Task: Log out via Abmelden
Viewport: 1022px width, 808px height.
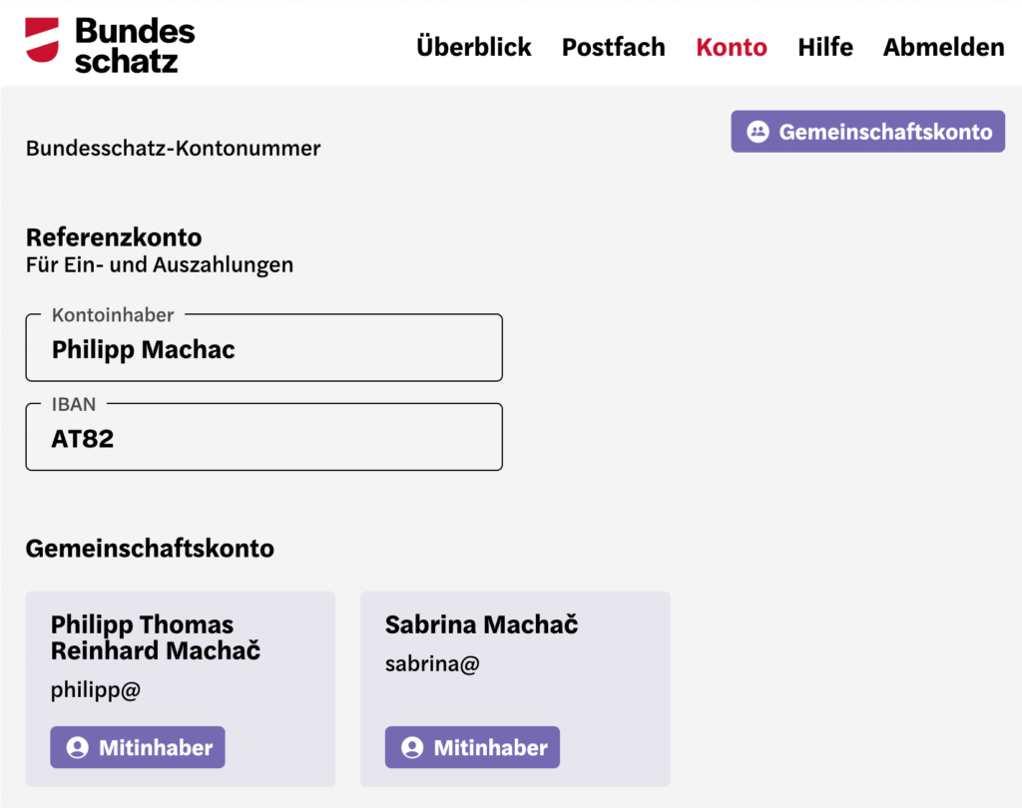Action: 943,47
